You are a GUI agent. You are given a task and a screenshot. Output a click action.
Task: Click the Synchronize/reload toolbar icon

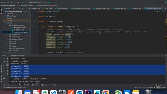8,3
